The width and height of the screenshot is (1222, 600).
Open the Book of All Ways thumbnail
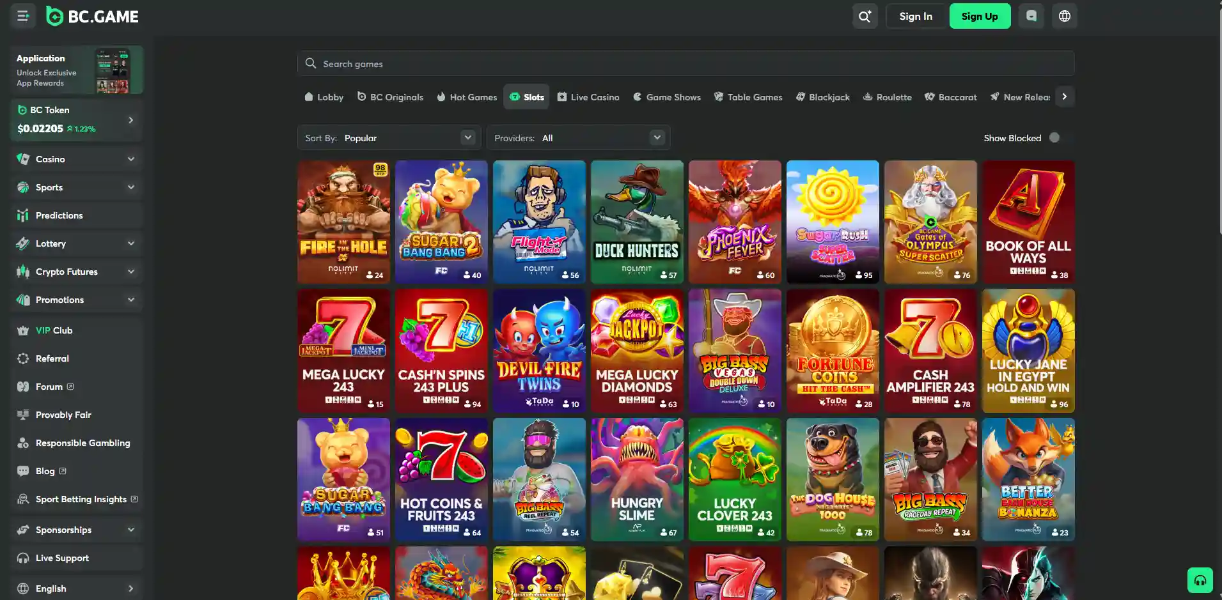coord(1028,222)
